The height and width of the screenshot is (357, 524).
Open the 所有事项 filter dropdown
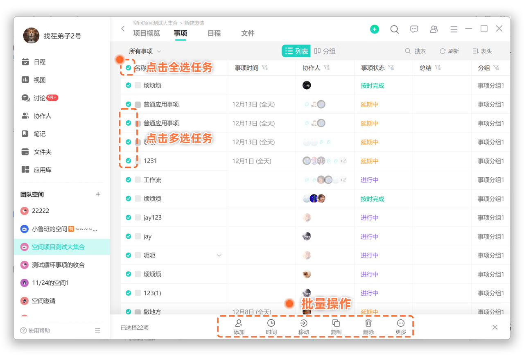click(x=145, y=51)
